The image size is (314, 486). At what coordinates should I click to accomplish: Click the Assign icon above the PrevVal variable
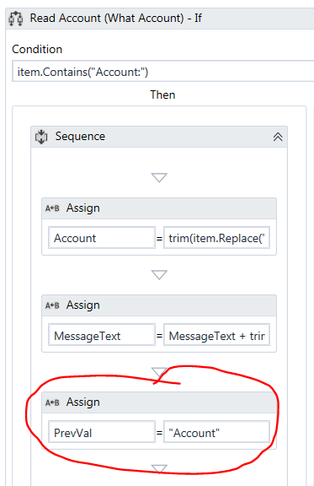pos(52,402)
